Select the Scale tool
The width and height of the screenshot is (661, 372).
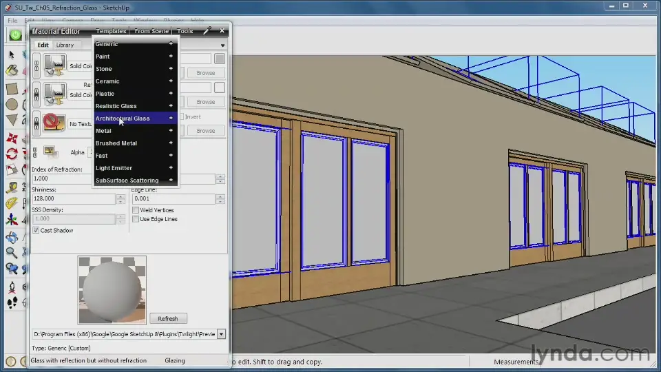[12, 170]
